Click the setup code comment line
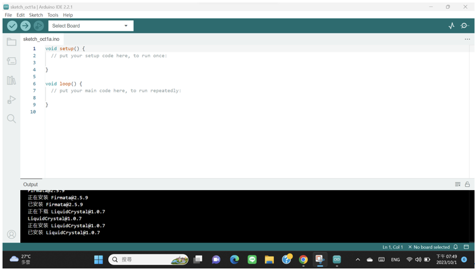The width and height of the screenshot is (475, 270). 109,56
